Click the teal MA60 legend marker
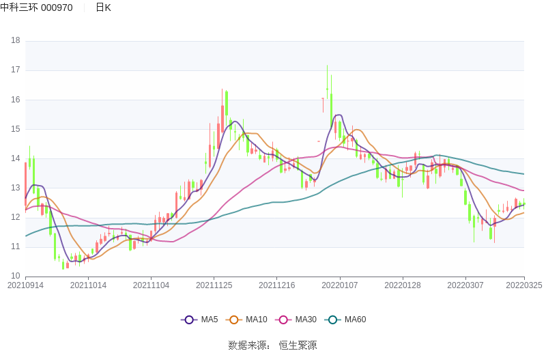 332,320
